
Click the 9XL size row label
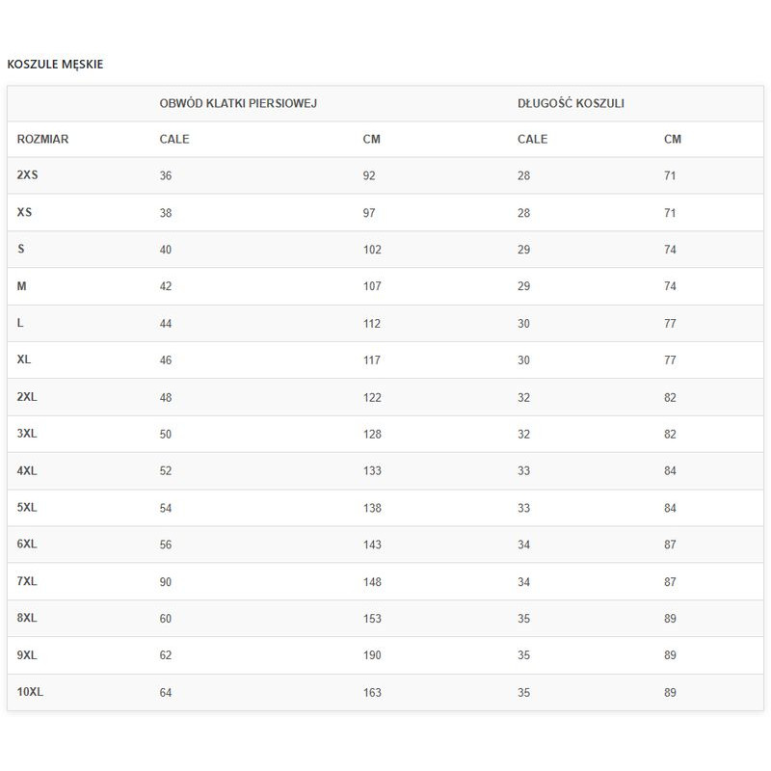click(28, 655)
